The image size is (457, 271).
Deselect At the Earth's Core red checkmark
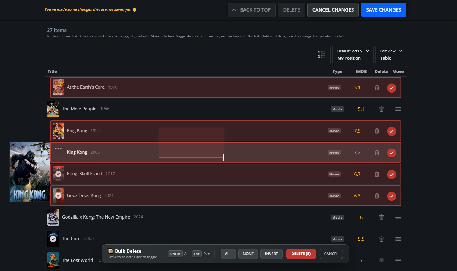point(391,88)
